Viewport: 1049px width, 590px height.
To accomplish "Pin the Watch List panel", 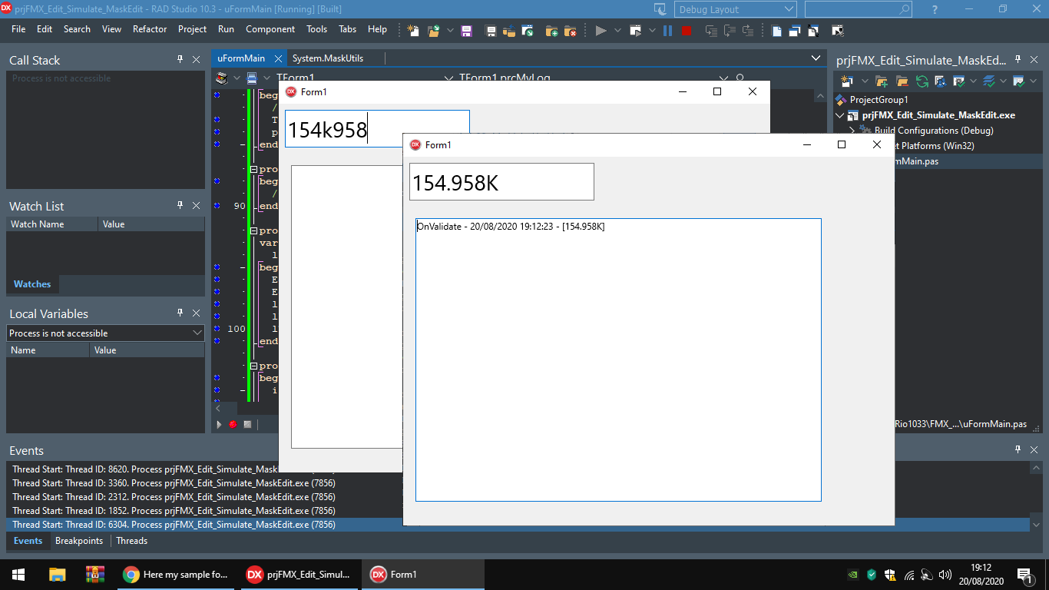I will tap(180, 205).
